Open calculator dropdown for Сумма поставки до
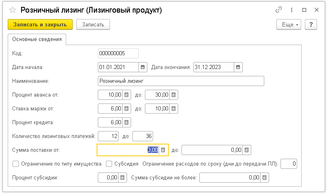Image resolution: width=328 pixels, height=194 pixels. 246,150
